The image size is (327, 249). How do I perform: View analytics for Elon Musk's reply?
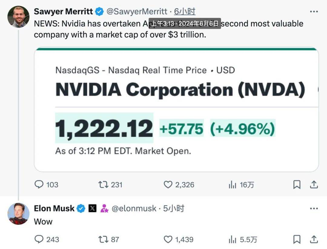click(233, 240)
